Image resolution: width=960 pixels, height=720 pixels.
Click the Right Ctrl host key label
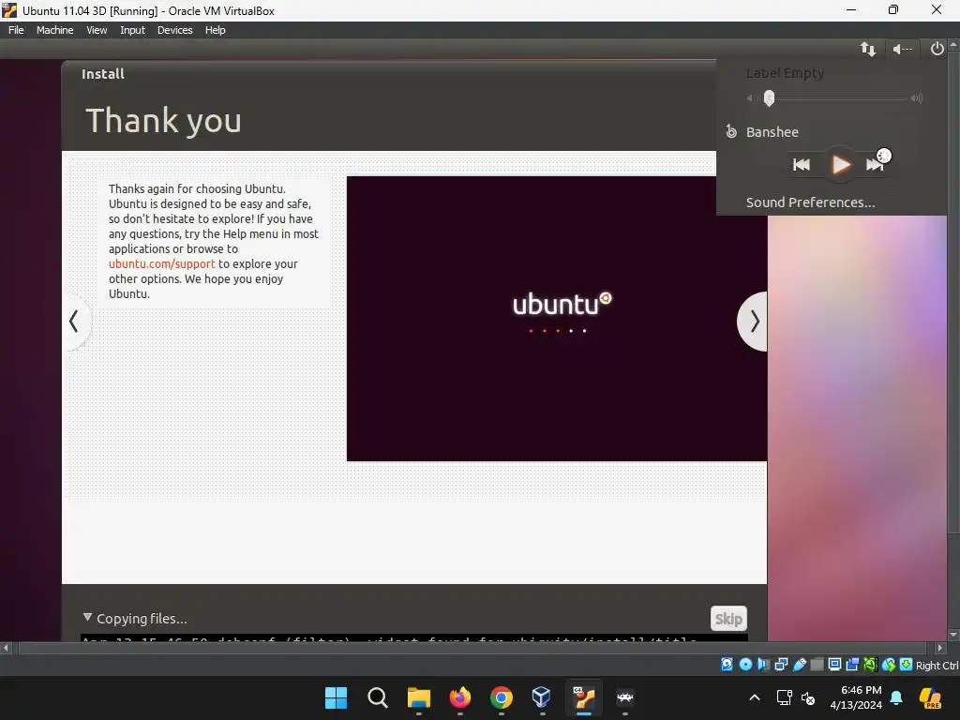(937, 666)
